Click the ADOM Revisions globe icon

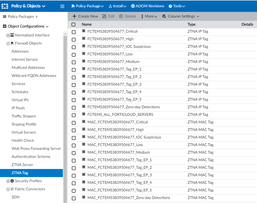133,6
